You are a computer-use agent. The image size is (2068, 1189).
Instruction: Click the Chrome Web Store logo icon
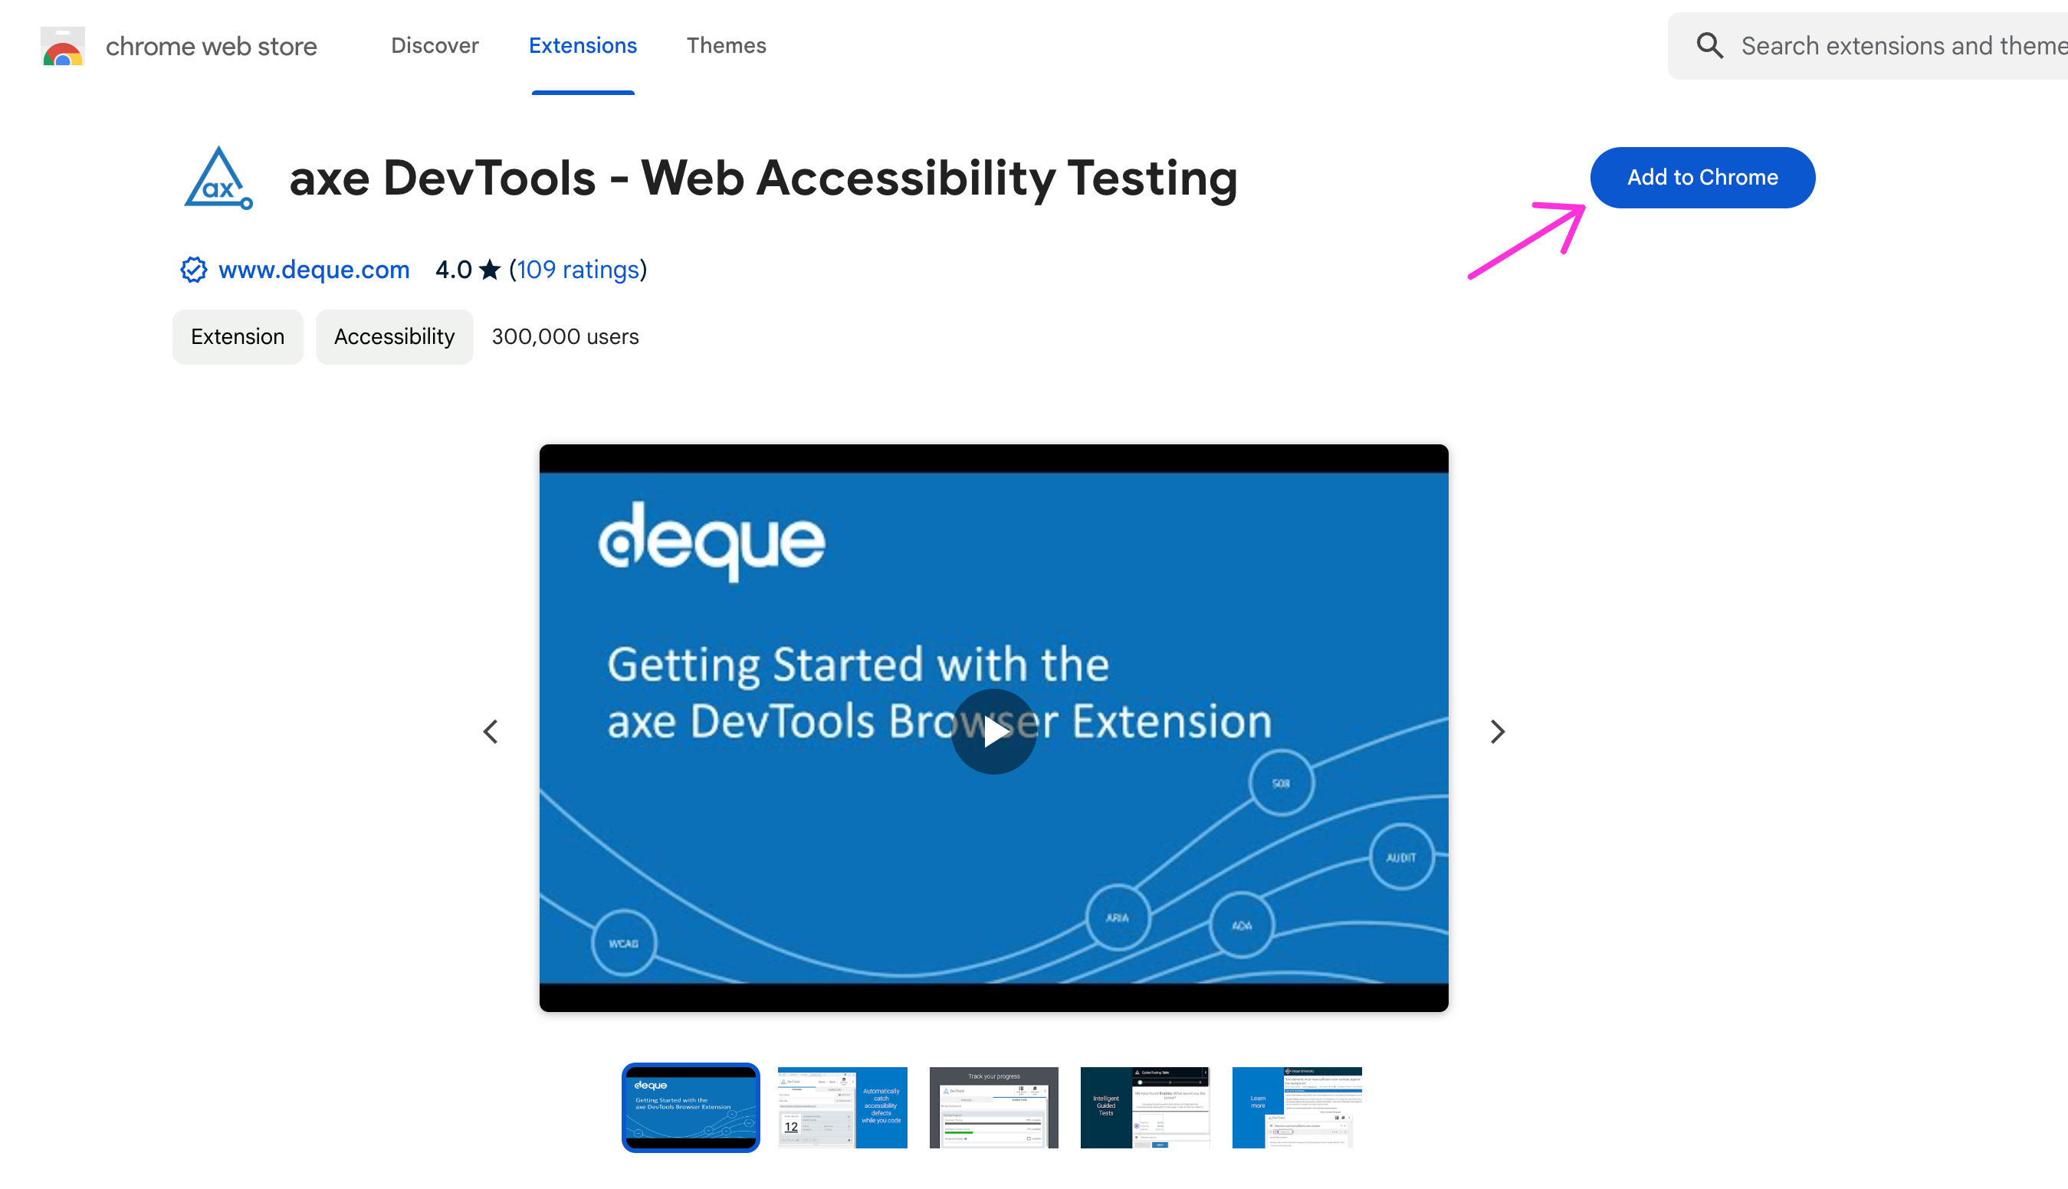point(63,47)
